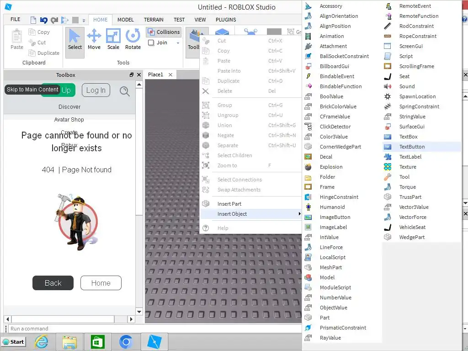Toggle the Collisions button
The image size is (468, 351).
164,32
